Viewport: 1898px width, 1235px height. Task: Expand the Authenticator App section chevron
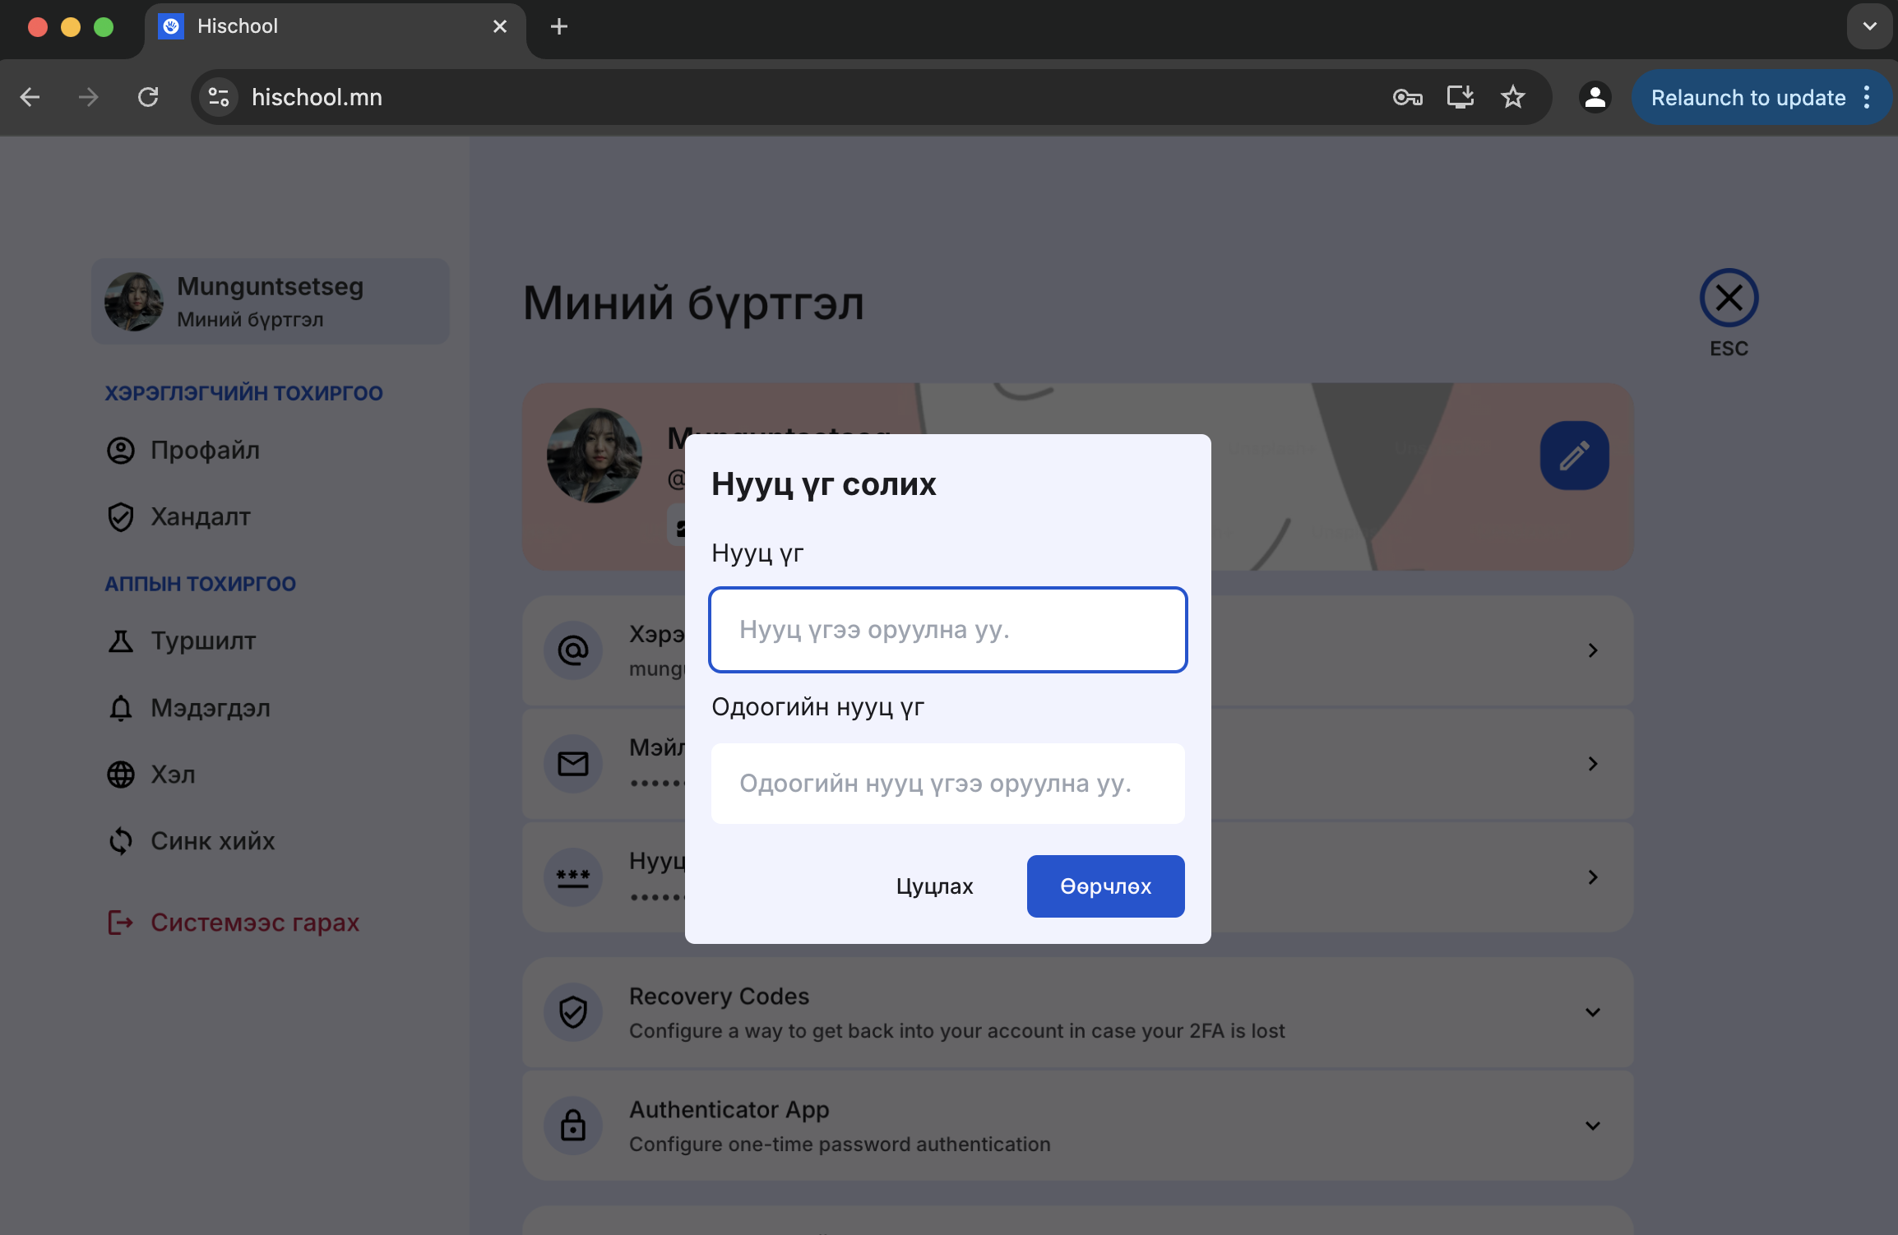point(1593,1126)
